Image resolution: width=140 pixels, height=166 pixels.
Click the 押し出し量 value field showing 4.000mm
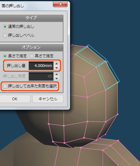point(41,66)
